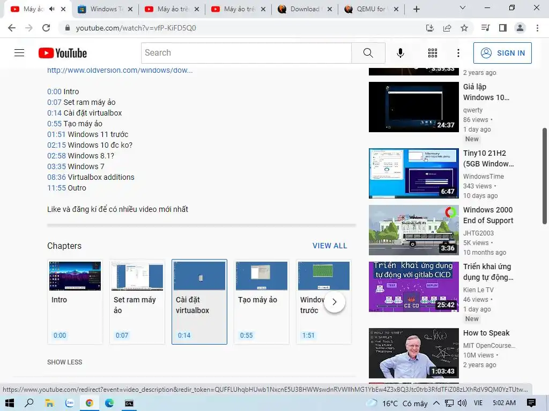
Task: Select the Set ram máy ảo chapter card
Action: click(137, 302)
